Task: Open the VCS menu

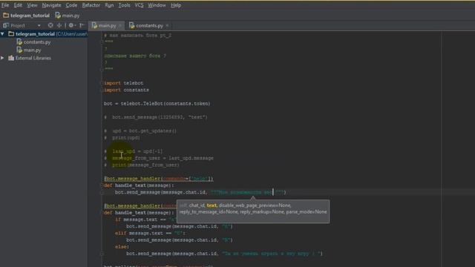Action: [x=139, y=5]
